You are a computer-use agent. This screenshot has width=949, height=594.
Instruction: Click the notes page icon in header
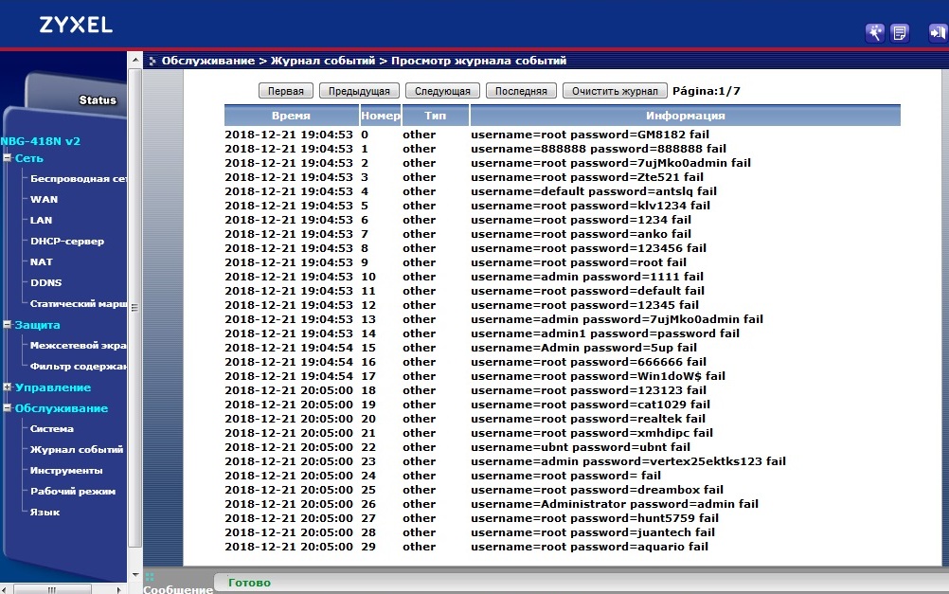tap(900, 33)
